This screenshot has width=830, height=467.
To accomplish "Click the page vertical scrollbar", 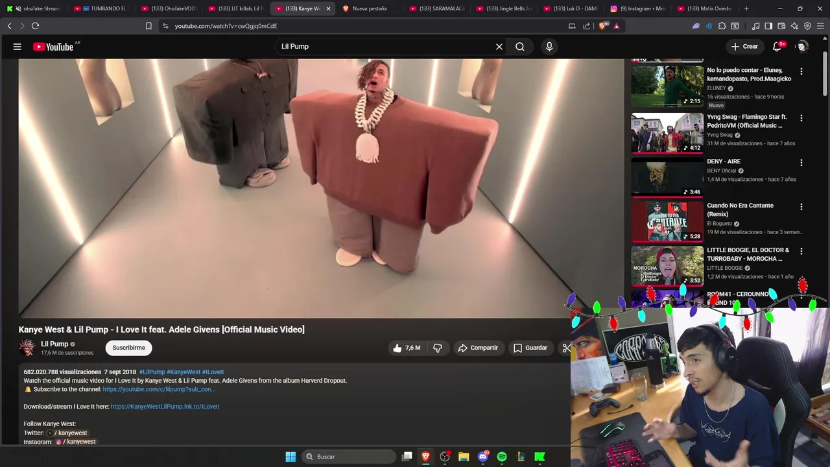I will pos(825,73).
